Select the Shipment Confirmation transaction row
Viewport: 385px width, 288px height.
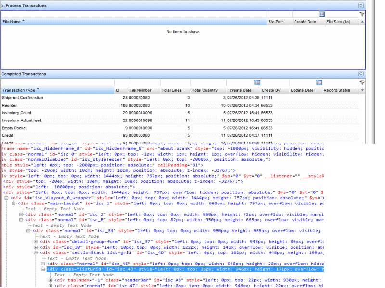click(x=22, y=98)
